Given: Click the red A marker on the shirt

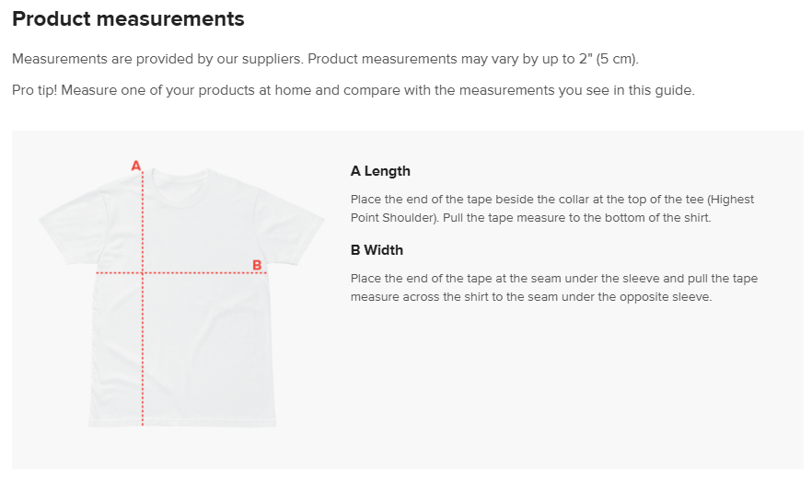Looking at the screenshot, I should coord(136,166).
